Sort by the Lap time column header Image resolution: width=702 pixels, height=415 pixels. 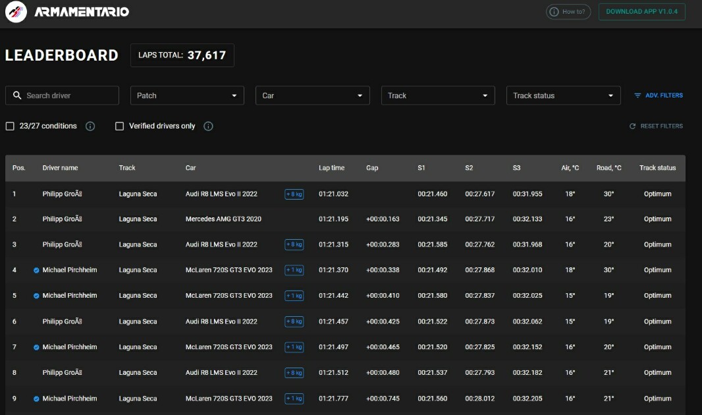pos(331,168)
